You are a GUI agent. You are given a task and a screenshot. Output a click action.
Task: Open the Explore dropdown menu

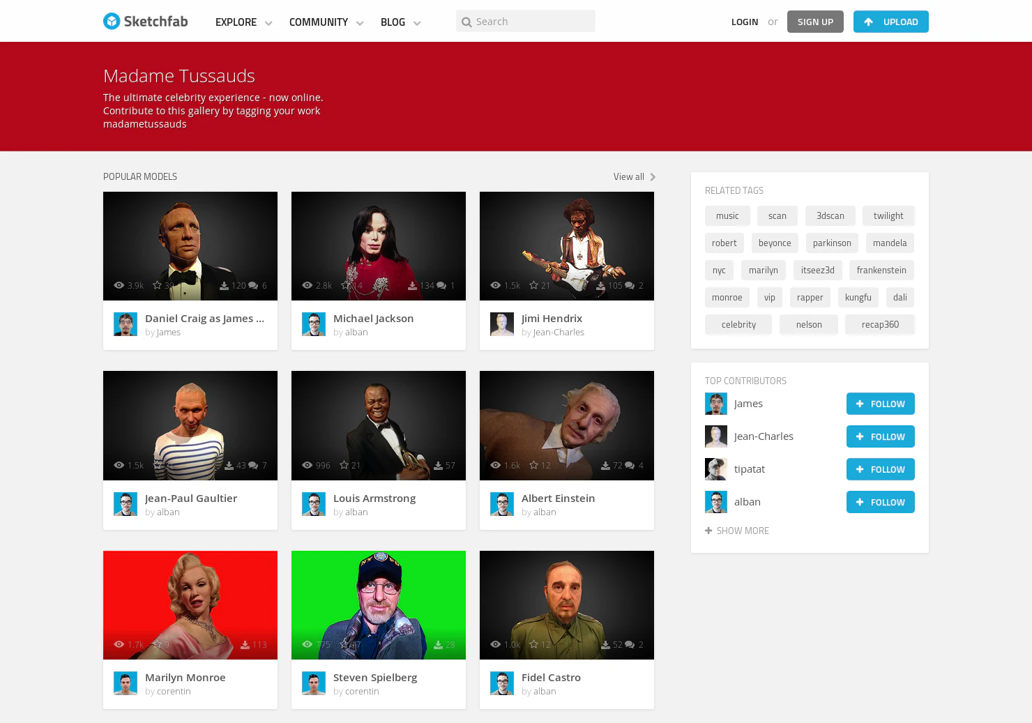coord(243,22)
